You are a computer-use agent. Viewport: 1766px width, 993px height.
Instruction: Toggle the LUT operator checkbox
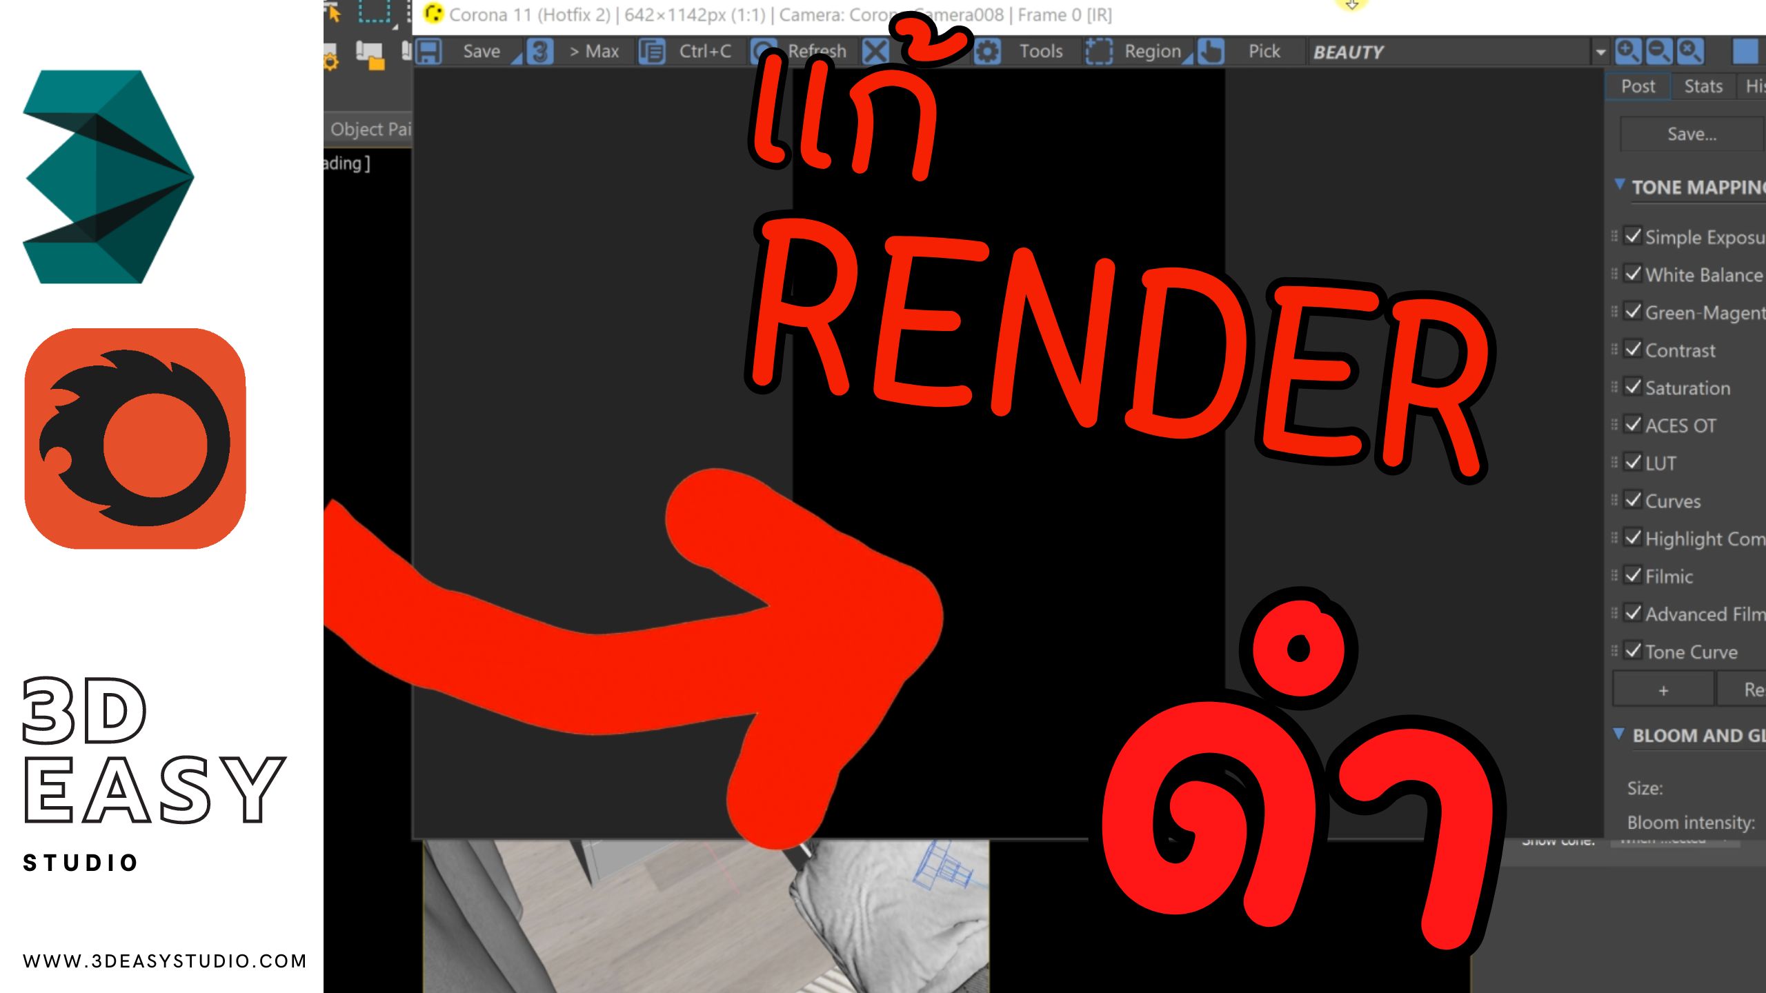pos(1632,462)
